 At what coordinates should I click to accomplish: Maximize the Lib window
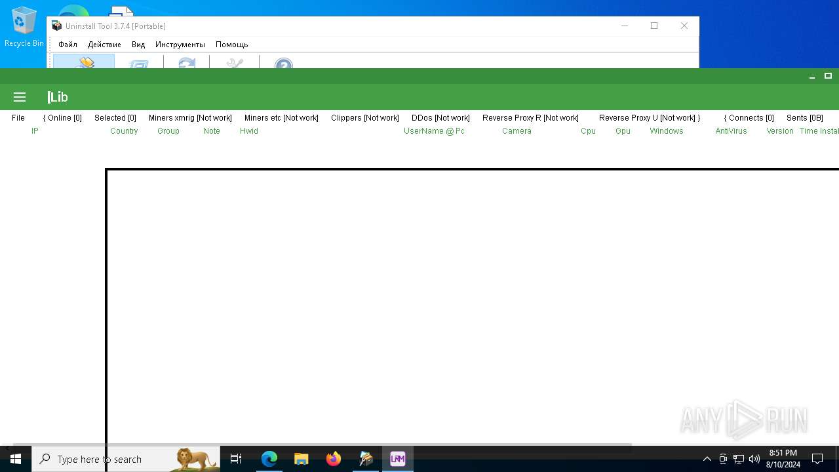pos(828,76)
